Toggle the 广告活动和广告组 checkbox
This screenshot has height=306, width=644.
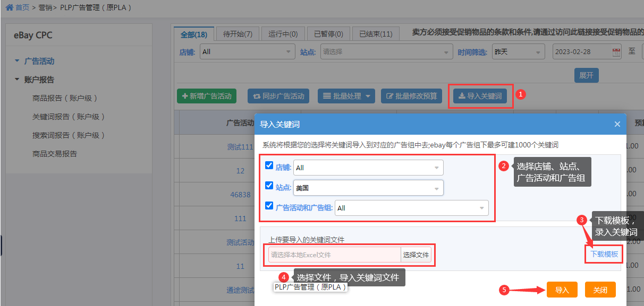tap(269, 206)
